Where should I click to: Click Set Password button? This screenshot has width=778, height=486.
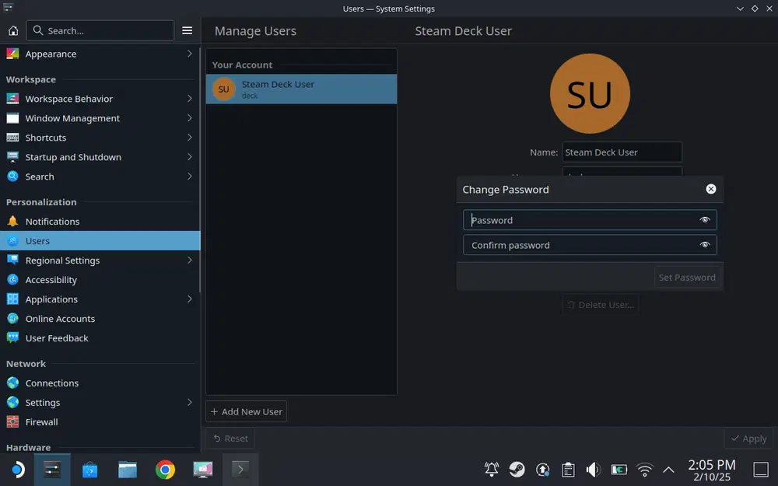point(687,278)
